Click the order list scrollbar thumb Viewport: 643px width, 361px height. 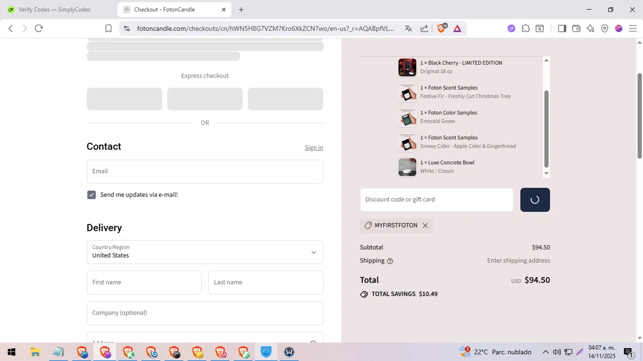(x=546, y=129)
